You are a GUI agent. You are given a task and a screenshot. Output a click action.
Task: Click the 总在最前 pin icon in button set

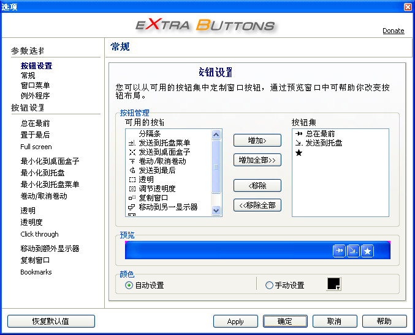(299, 134)
